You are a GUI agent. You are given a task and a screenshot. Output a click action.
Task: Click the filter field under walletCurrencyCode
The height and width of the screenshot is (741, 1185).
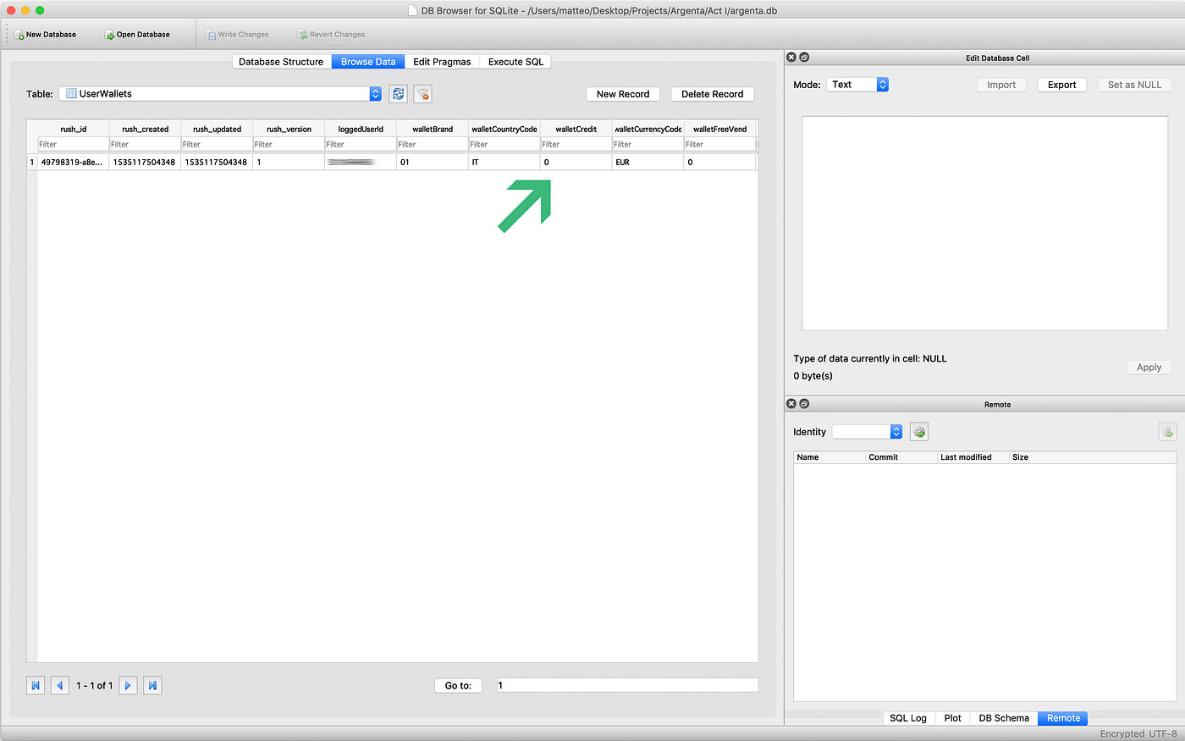[x=648, y=144]
